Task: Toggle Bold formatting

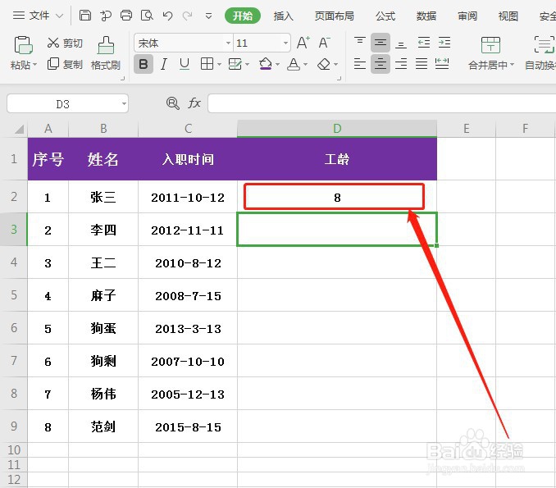Action: click(x=144, y=64)
